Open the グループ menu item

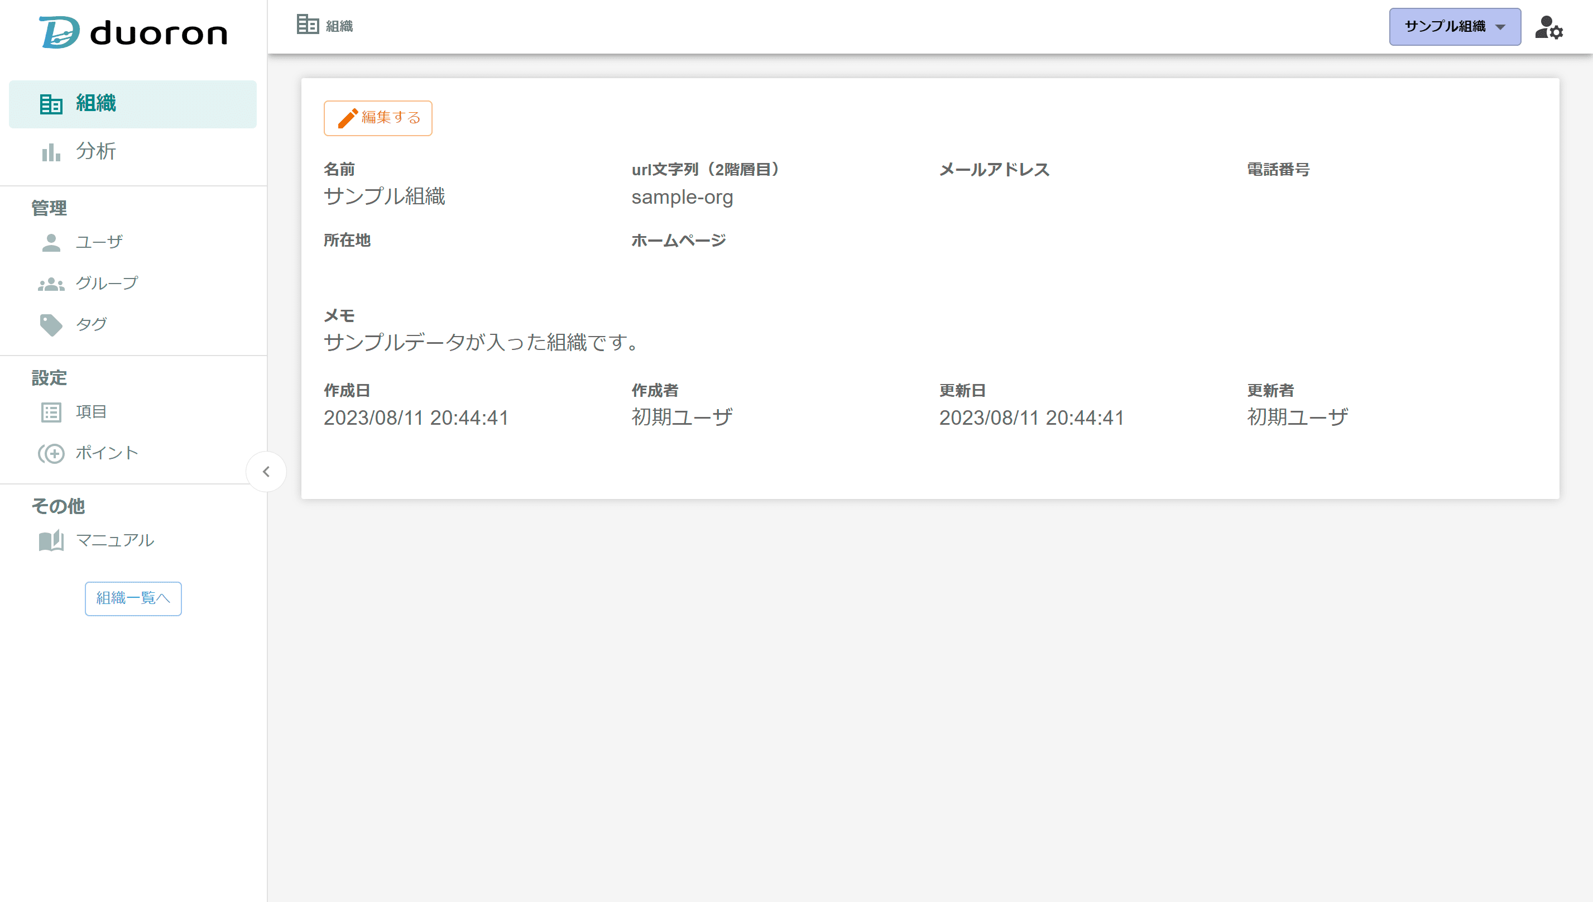132,284
